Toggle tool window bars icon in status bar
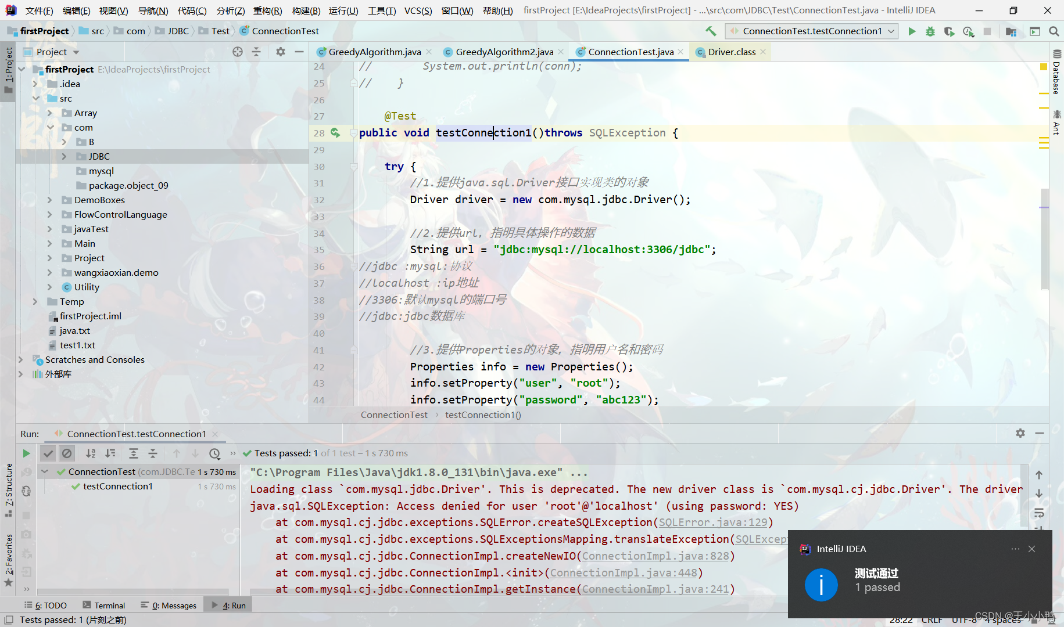 [x=8, y=620]
